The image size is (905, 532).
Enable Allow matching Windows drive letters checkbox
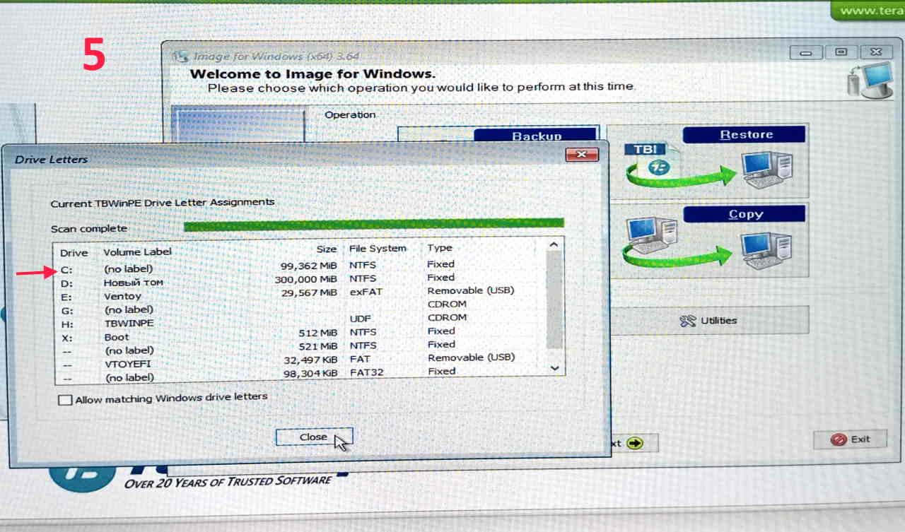pos(65,400)
